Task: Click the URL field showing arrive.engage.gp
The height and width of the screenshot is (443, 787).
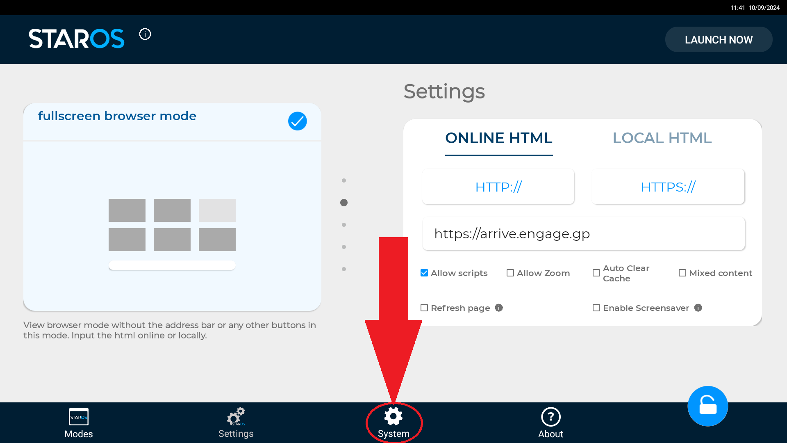Action: coord(583,234)
